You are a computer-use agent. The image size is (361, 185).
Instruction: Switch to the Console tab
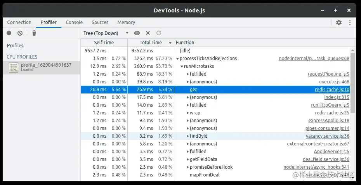coord(74,22)
